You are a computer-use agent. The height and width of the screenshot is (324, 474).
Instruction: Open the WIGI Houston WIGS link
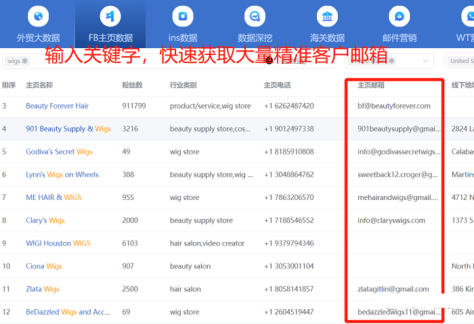[x=58, y=243]
